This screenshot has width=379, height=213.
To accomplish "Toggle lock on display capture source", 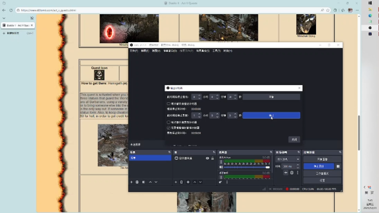I will point(212,158).
